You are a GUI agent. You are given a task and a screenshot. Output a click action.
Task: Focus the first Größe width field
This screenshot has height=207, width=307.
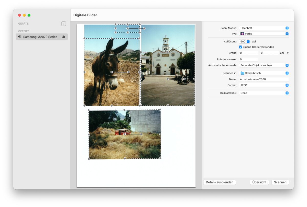(249, 53)
